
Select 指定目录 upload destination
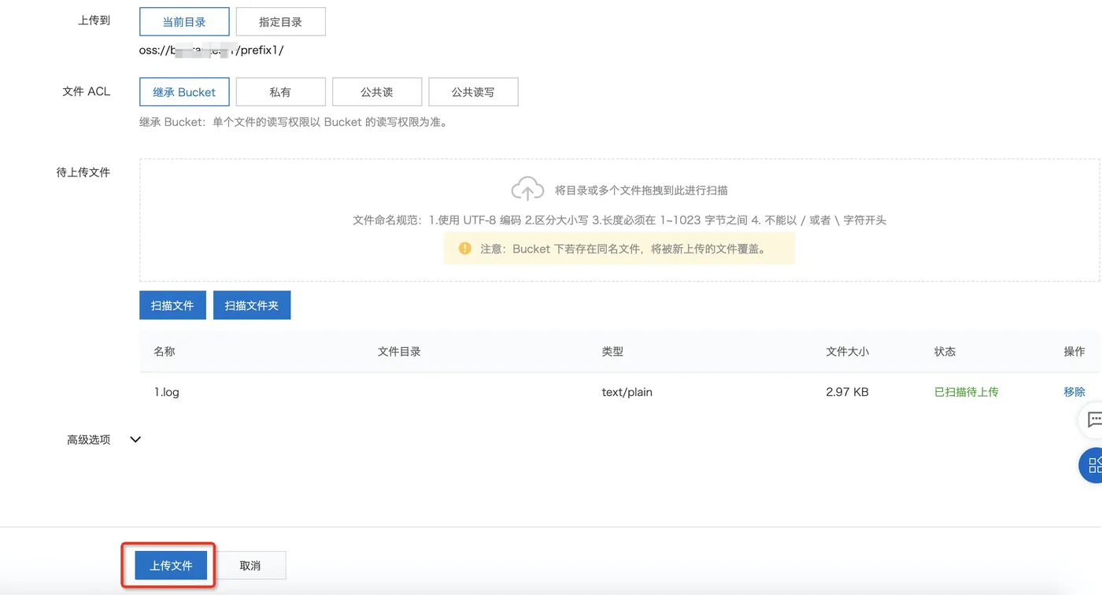[x=280, y=22]
